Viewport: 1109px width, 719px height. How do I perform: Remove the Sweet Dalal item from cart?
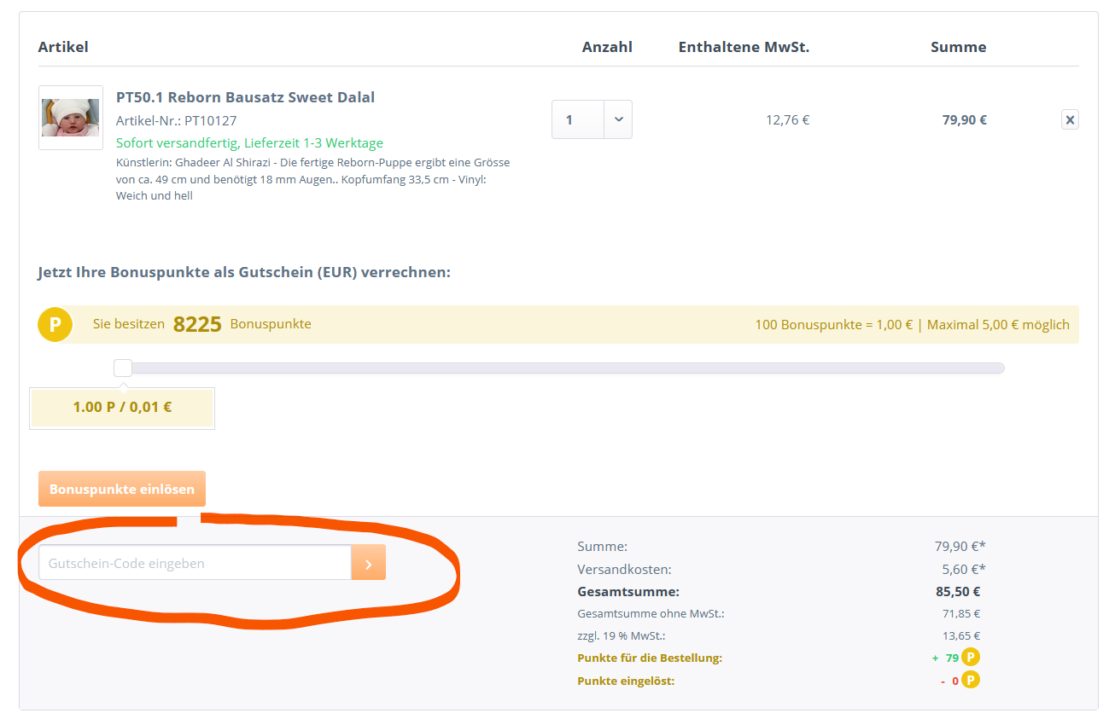[1070, 120]
